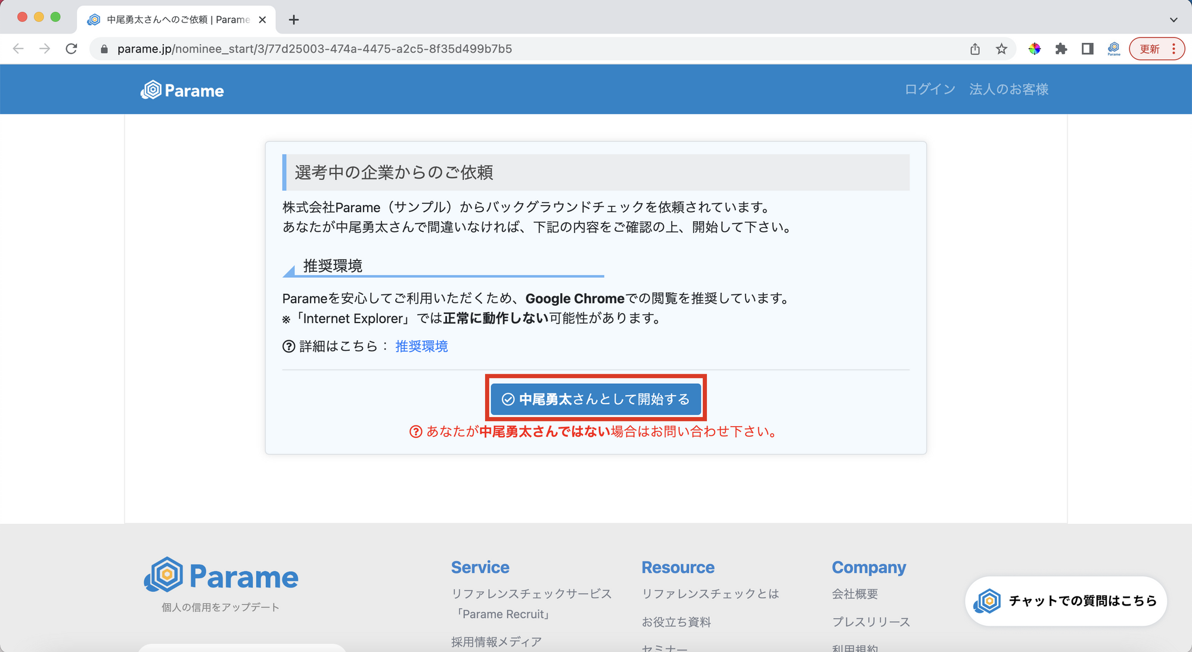Click 中尾勇太さんとして開始する button
Screen dimensions: 1192x652
click(595, 399)
